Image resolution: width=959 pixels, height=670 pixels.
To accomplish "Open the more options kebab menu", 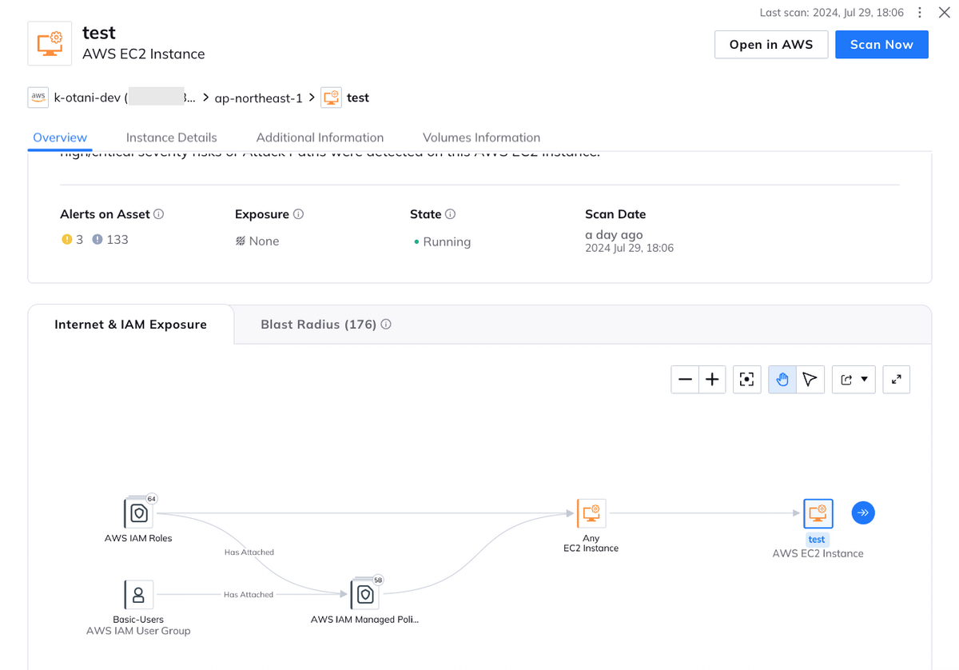I will pyautogui.click(x=920, y=13).
